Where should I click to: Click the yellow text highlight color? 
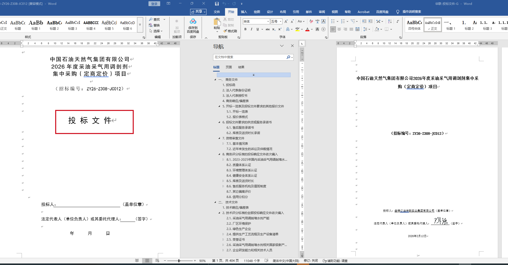pyautogui.click(x=297, y=29)
